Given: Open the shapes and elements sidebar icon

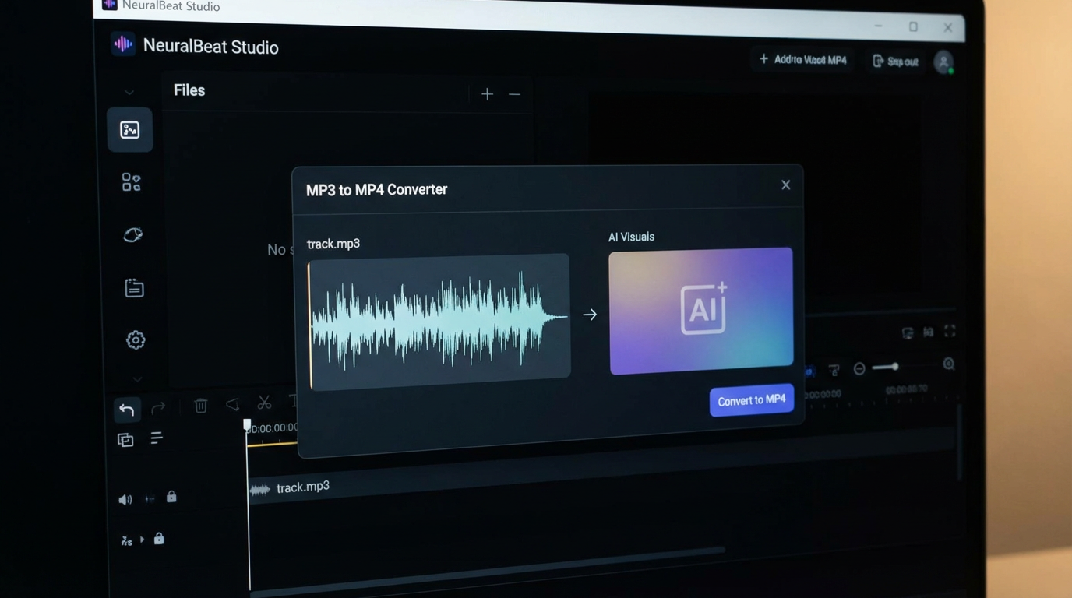Looking at the screenshot, I should pyautogui.click(x=132, y=182).
